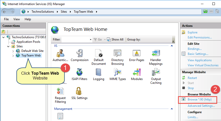Click the Edit Permissions link

(x=200, y=37)
